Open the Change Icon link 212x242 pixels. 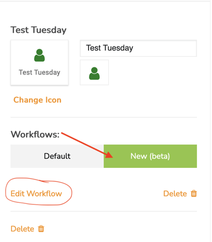coord(38,100)
